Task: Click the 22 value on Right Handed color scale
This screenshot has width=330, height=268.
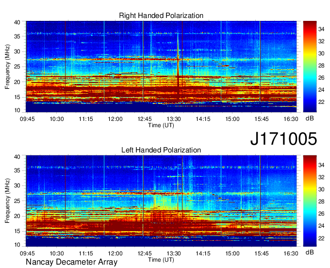Action: click(321, 102)
